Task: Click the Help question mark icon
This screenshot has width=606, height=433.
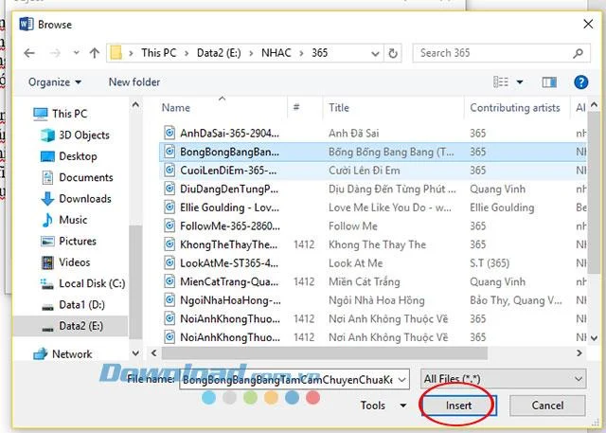Action: (580, 82)
